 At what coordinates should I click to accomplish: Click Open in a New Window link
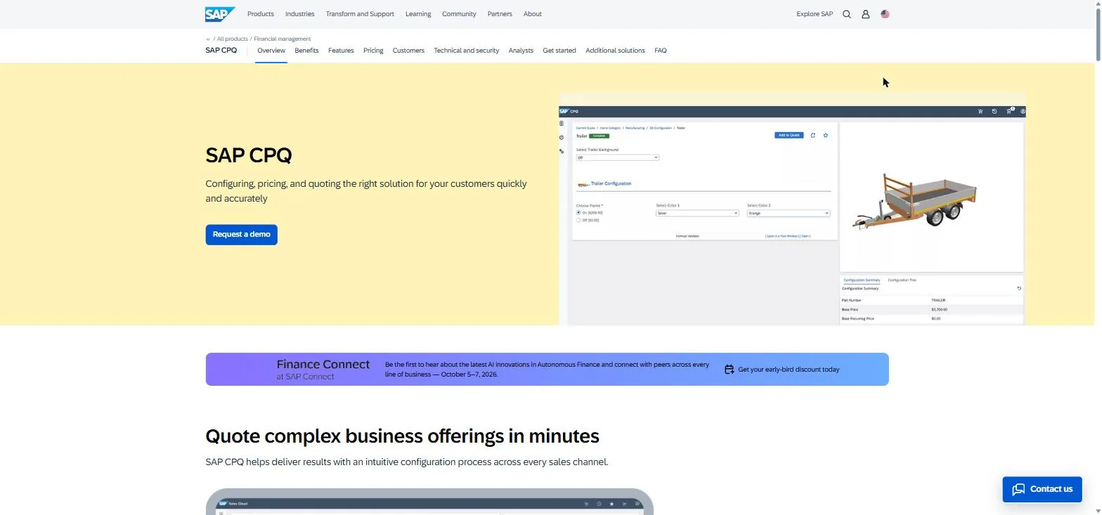click(782, 236)
